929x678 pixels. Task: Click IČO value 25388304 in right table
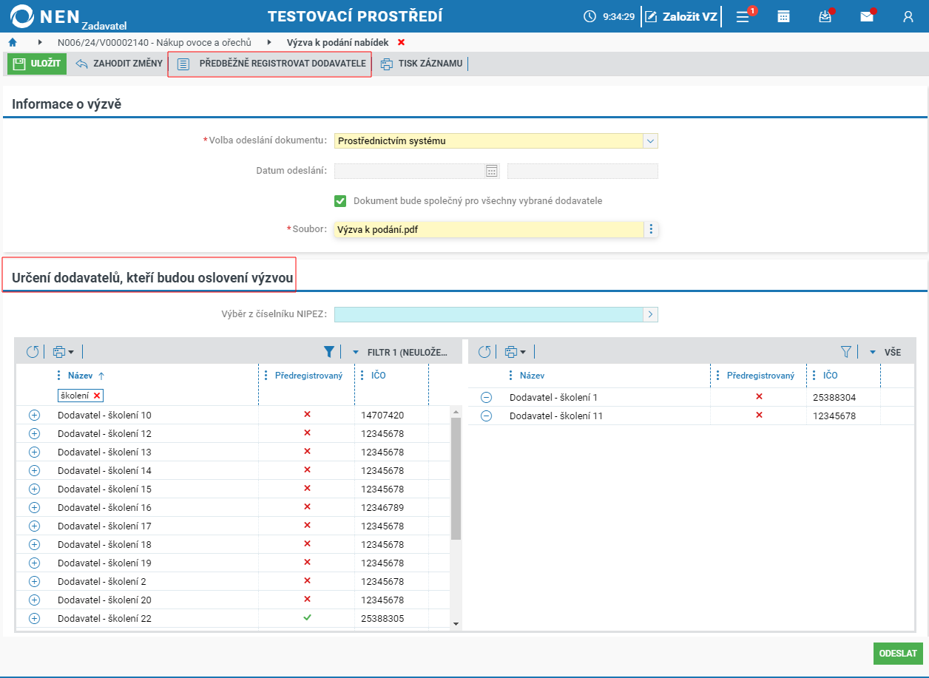834,397
